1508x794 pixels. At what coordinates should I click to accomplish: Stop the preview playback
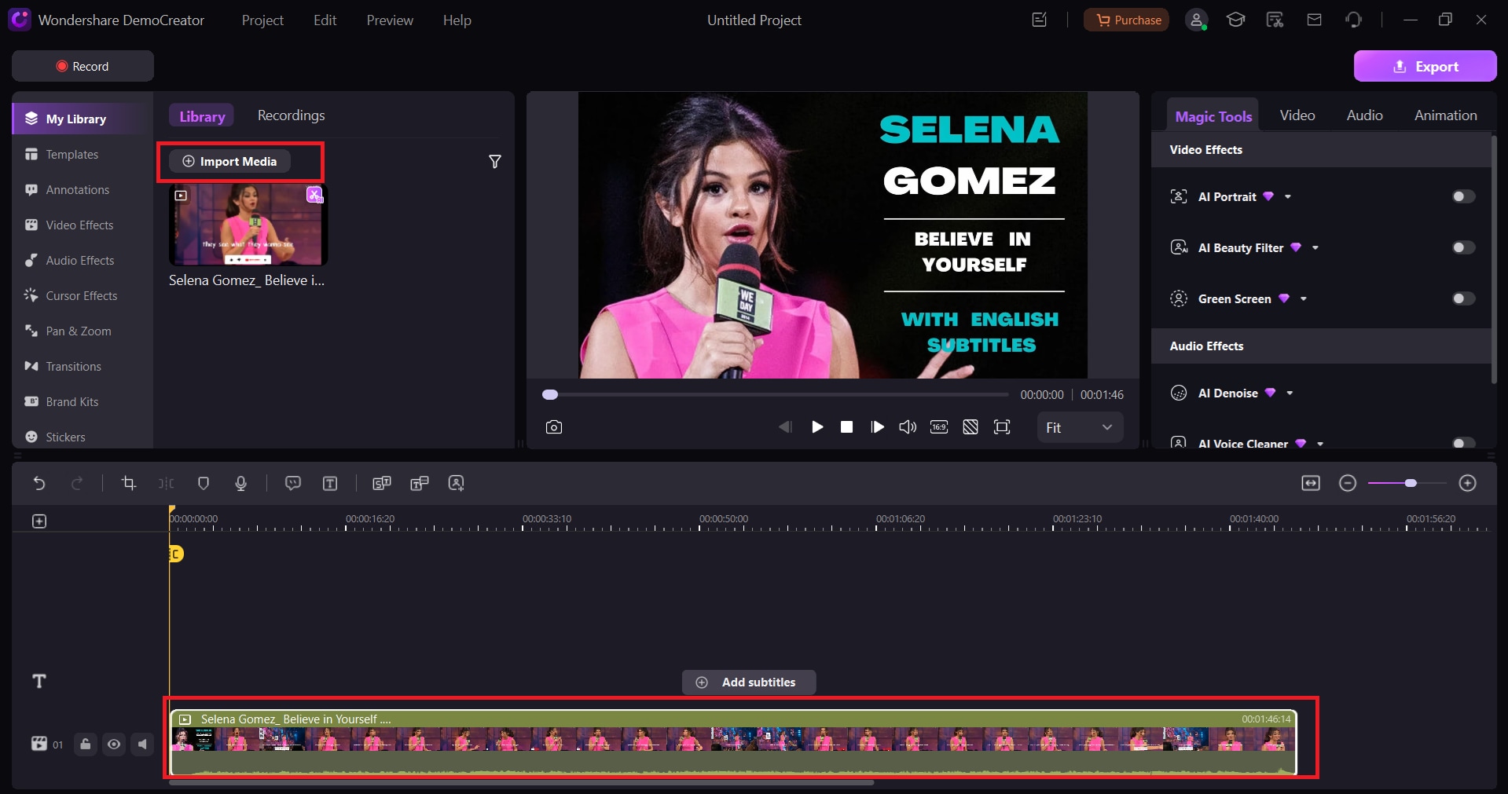(x=846, y=427)
